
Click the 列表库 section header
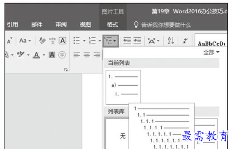click(x=116, y=111)
